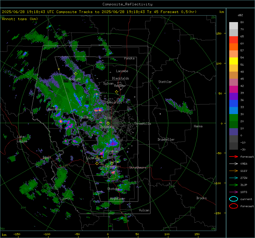
Task: Click the Vulcan city label
Action: point(144,210)
